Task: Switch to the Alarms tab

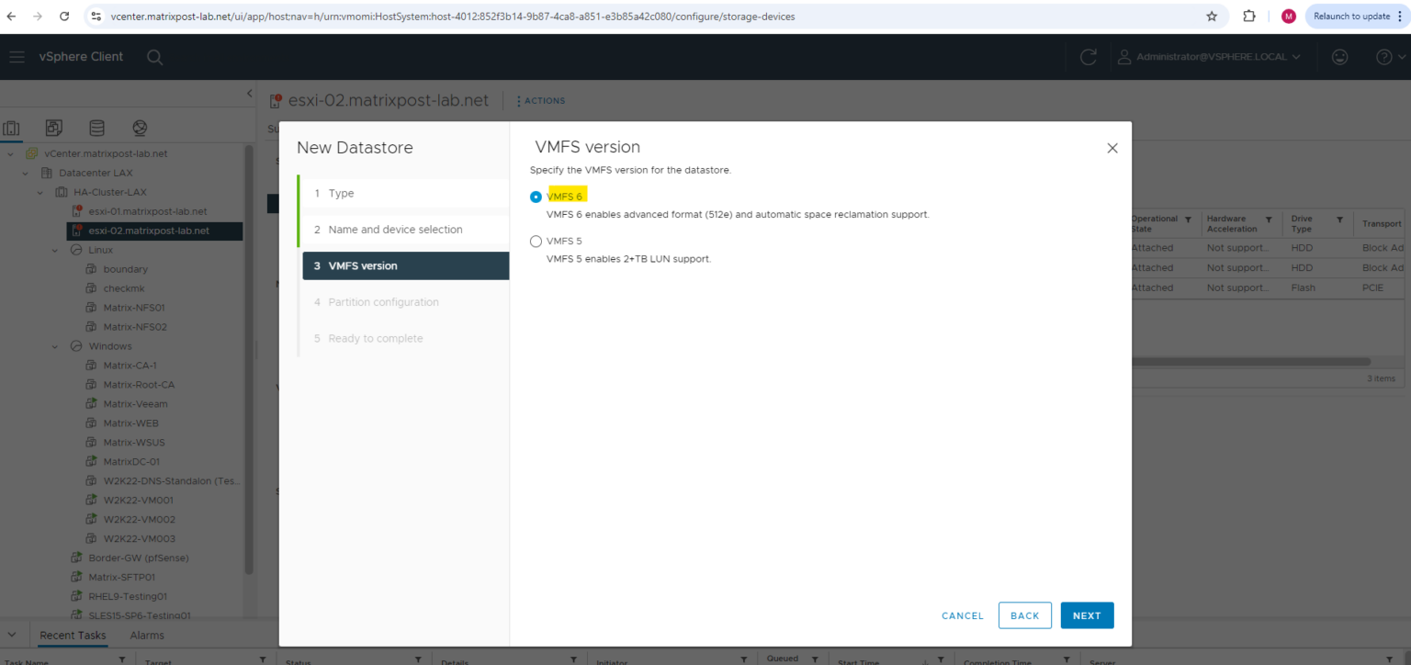Action: point(146,635)
